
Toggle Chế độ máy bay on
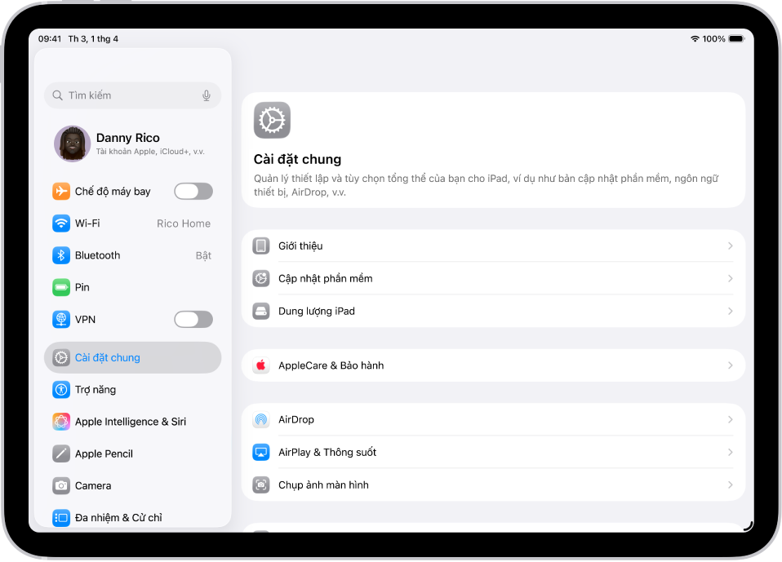(x=193, y=191)
